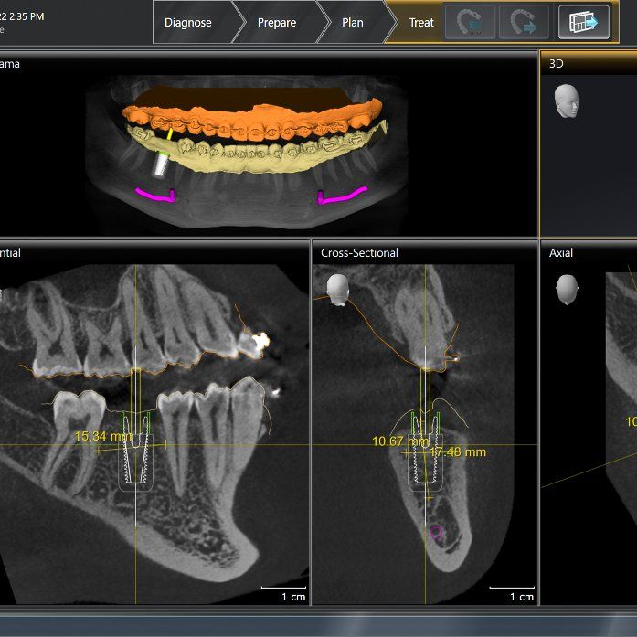Click the export surgical guide arrow icon
The height and width of the screenshot is (637, 637).
(524, 22)
